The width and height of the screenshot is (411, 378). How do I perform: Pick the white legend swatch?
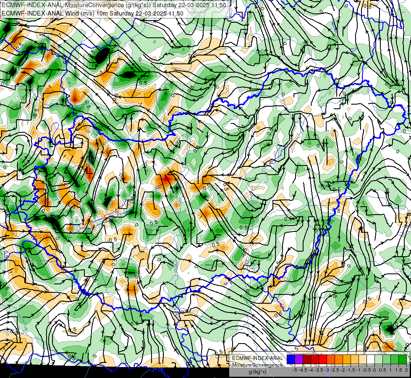(x=371, y=359)
